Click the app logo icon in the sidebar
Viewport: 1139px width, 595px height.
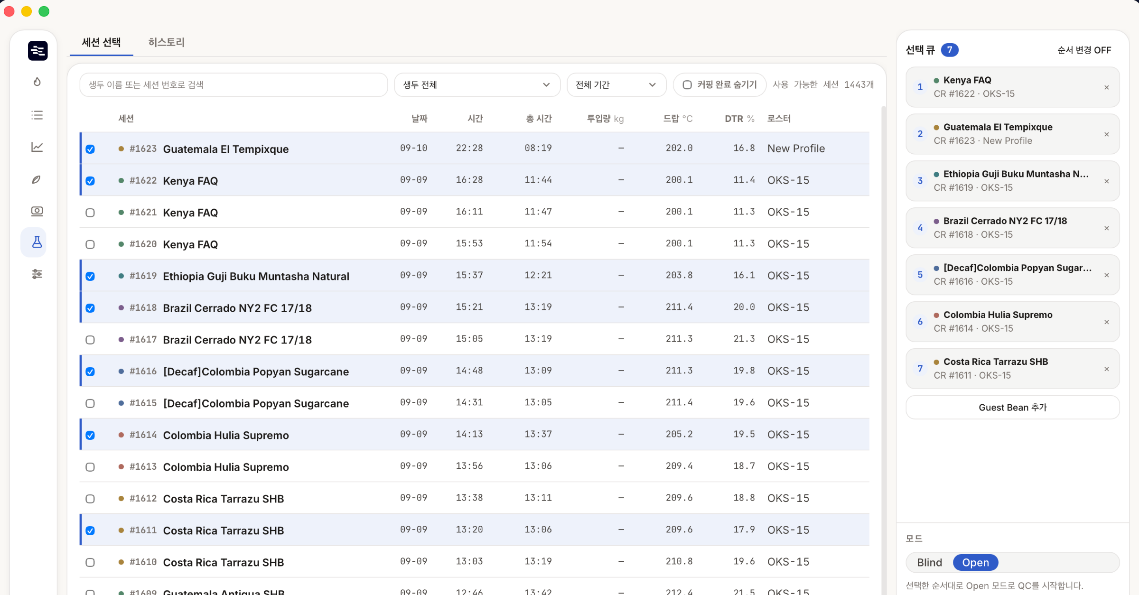[x=37, y=51]
